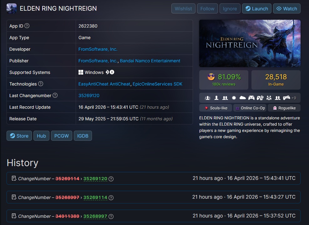Click the single-player category icon
Viewport: 309px width, 225px height.
(x=216, y=98)
